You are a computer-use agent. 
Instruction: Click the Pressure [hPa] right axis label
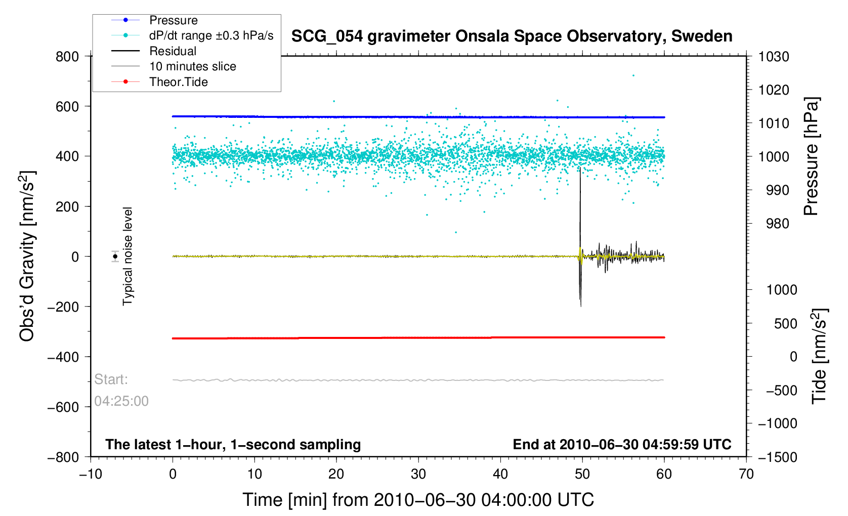(811, 156)
